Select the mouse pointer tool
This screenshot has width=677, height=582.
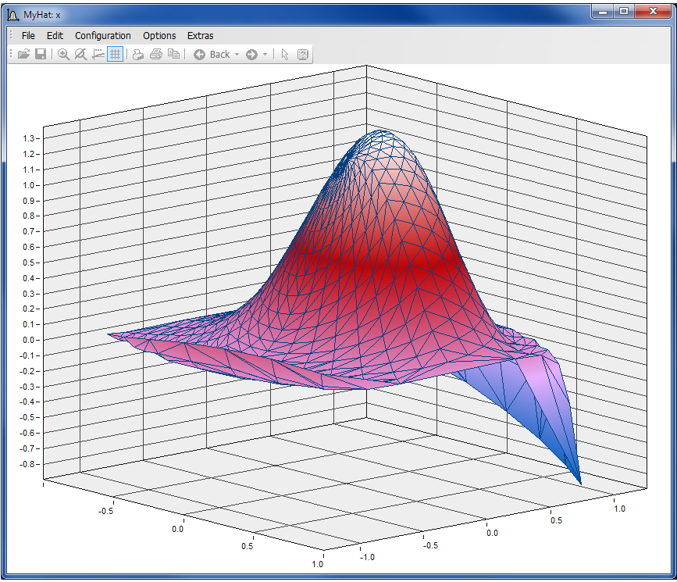coord(285,55)
